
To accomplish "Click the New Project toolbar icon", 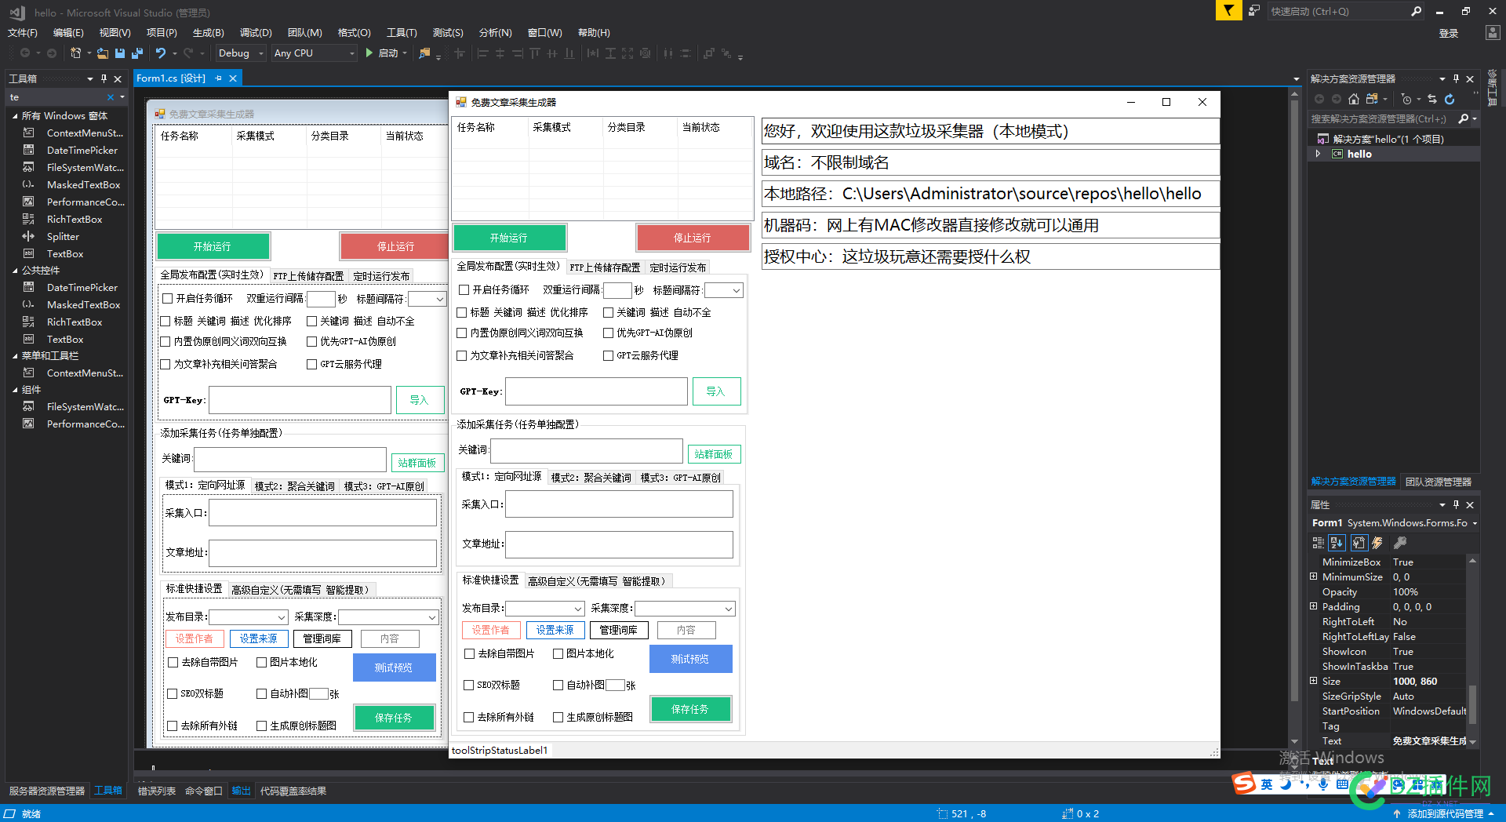I will pyautogui.click(x=76, y=53).
